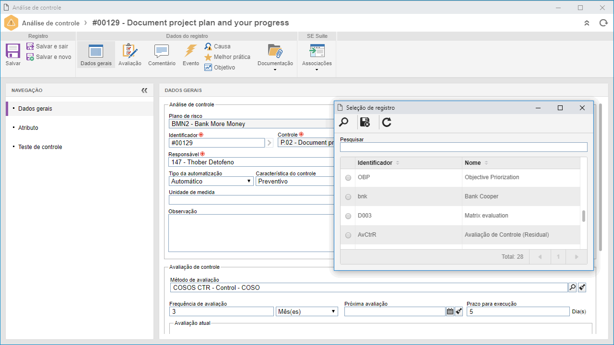Viewport: 614px width, 345px height.
Task: Expand the Associações dropdown button
Action: (317, 57)
